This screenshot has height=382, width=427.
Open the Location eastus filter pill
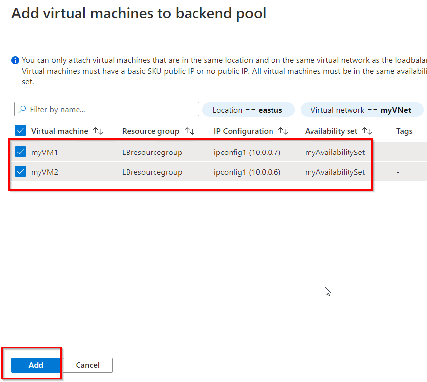(248, 109)
